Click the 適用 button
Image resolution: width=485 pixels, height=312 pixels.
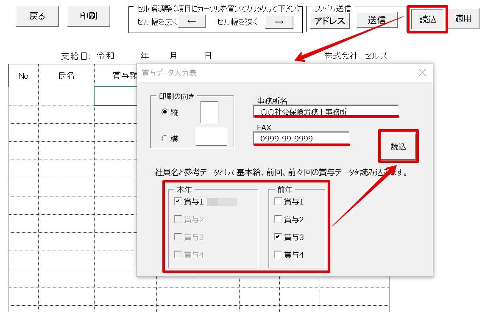coord(463,19)
